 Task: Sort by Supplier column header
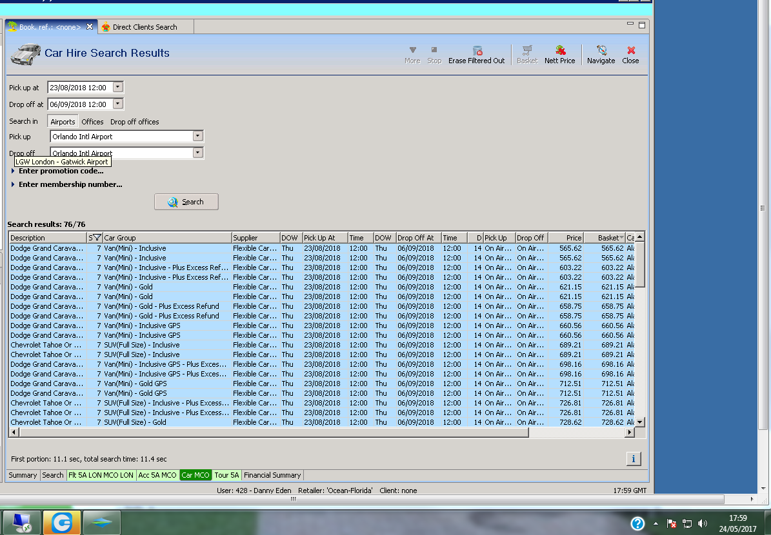[255, 238]
